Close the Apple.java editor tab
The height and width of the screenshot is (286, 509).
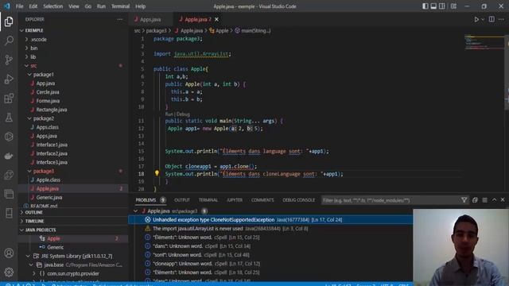(216, 19)
